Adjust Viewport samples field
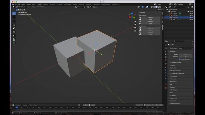Screen dimensions: 205x115 185,57
